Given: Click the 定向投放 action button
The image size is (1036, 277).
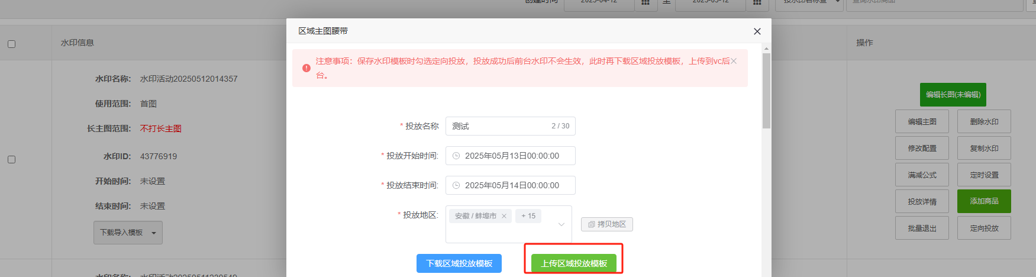Looking at the screenshot, I should click(984, 228).
